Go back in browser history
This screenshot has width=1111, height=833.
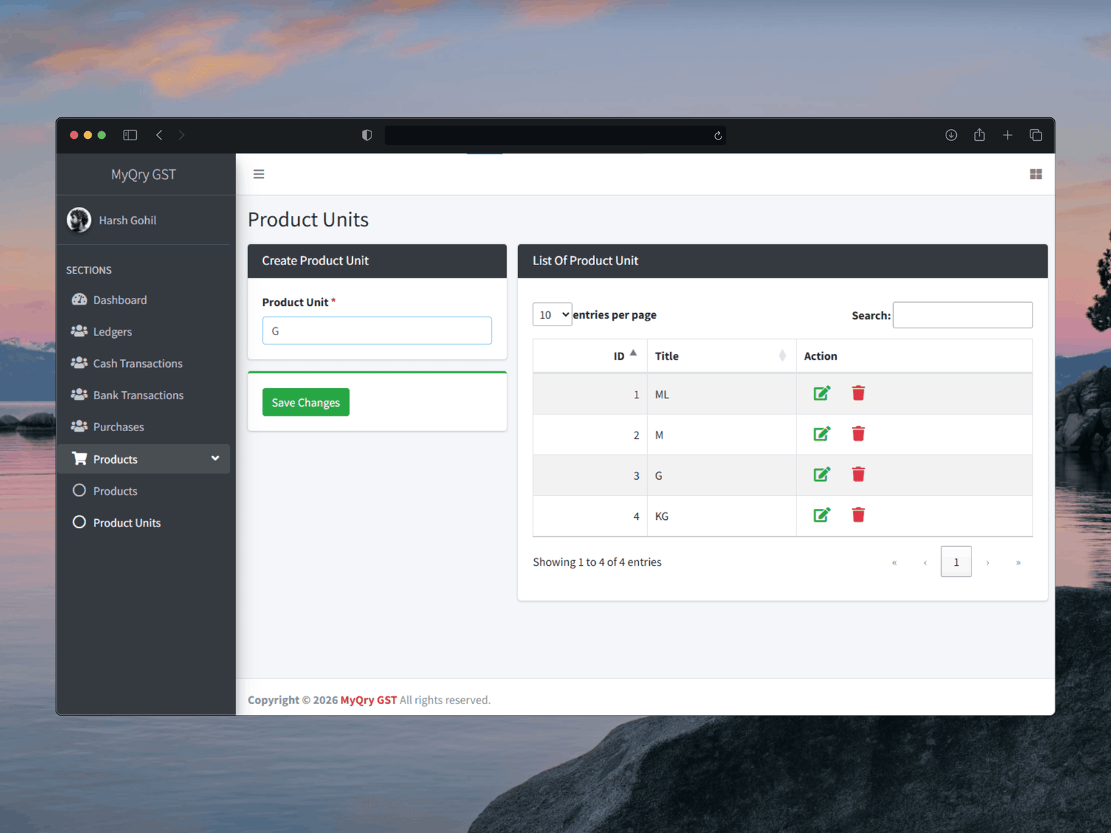159,135
